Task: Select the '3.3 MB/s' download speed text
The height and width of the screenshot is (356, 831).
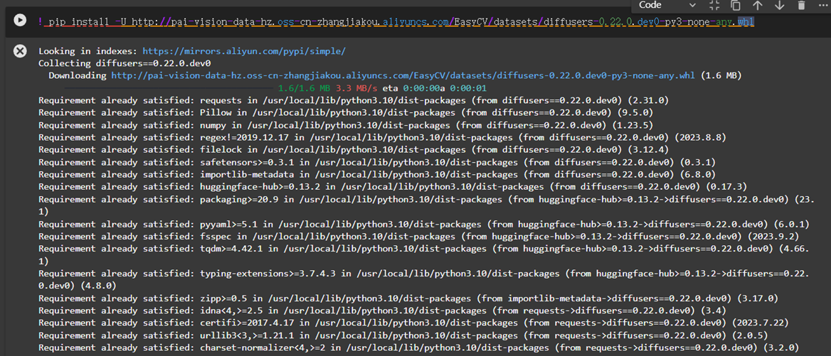Action: point(356,88)
